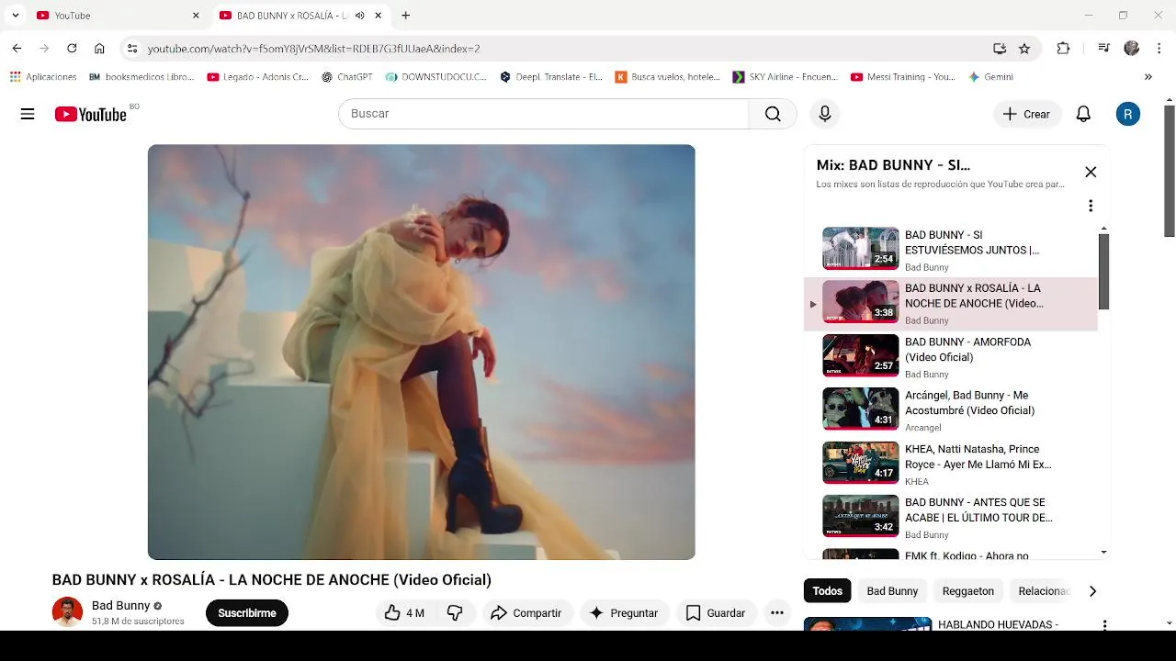Viewport: 1176px width, 661px height.
Task: Bookmark this page with the star icon
Action: [1024, 49]
